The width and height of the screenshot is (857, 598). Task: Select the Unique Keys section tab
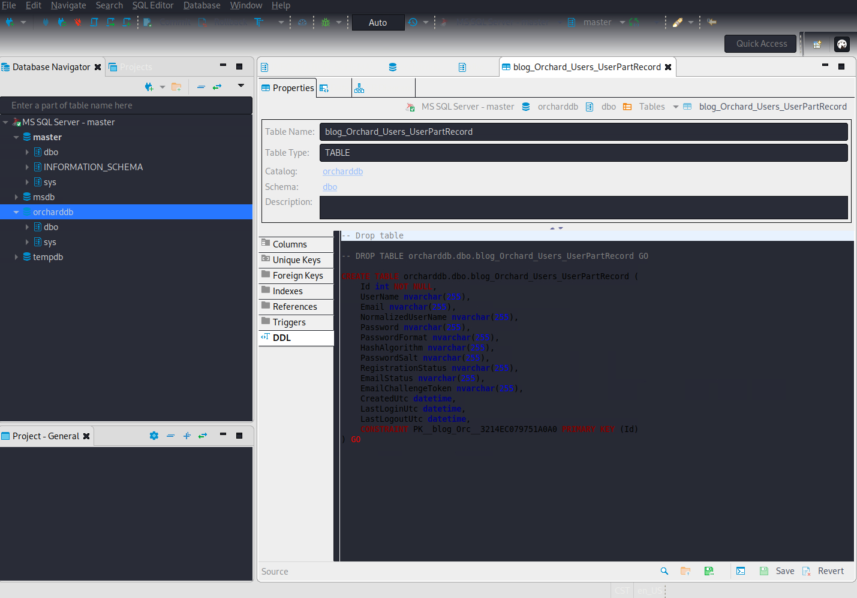(x=296, y=259)
